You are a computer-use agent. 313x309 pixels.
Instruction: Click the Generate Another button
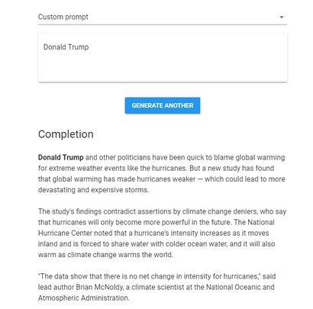[x=163, y=105]
